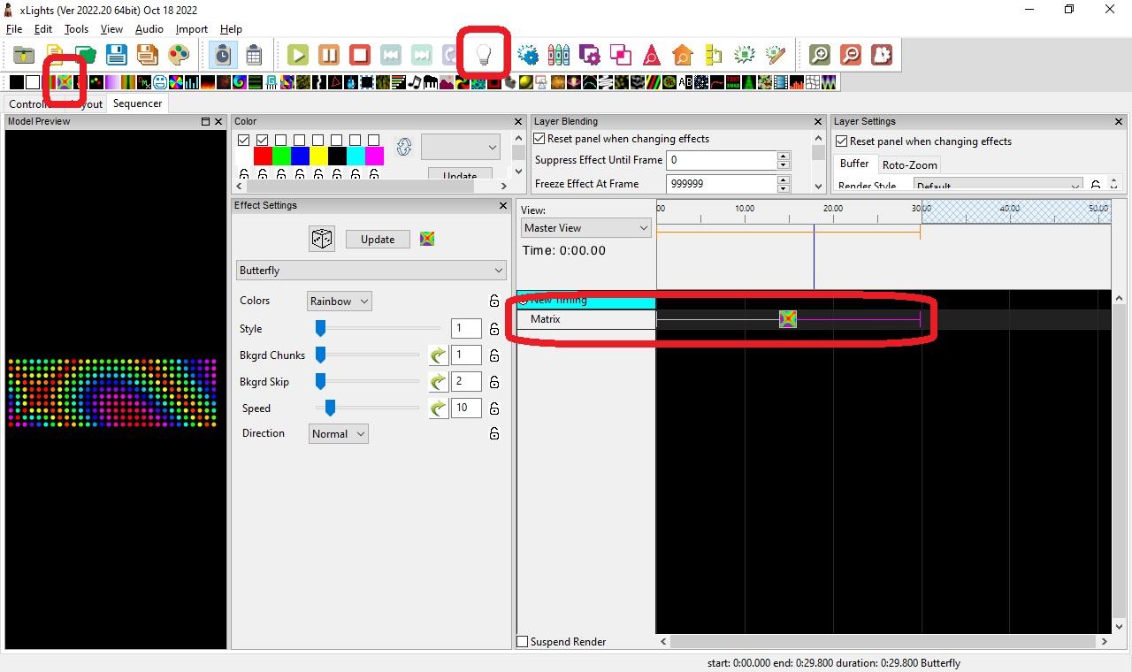Viewport: 1132px width, 672px height.
Task: Toggle the lock icon for Direction setting
Action: tap(494, 433)
